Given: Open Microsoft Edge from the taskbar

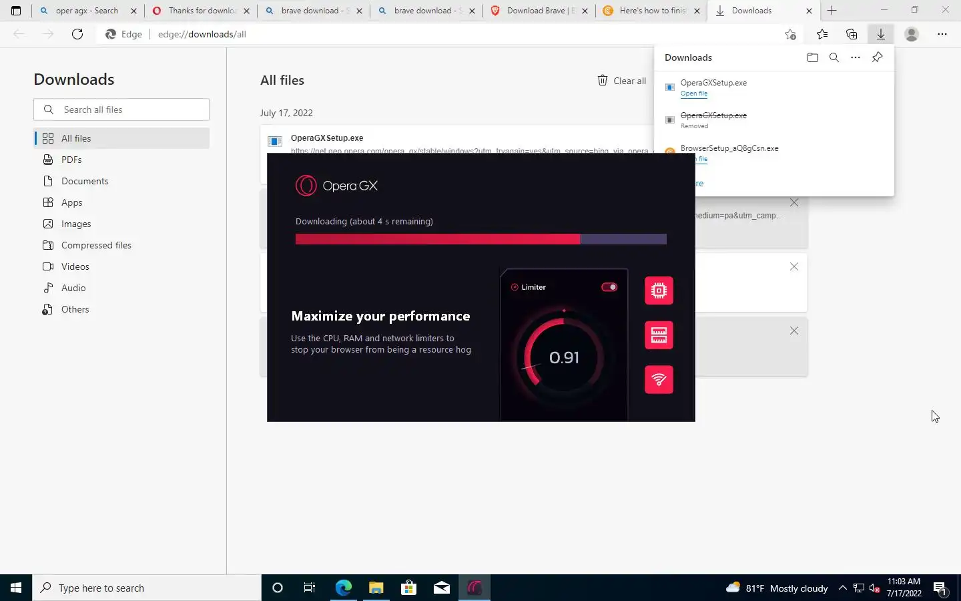Looking at the screenshot, I should 343,588.
